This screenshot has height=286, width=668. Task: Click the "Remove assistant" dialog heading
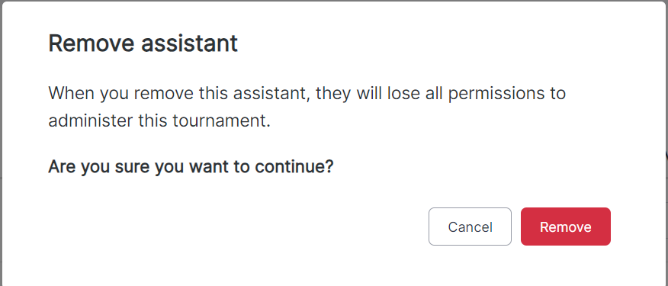tap(143, 43)
